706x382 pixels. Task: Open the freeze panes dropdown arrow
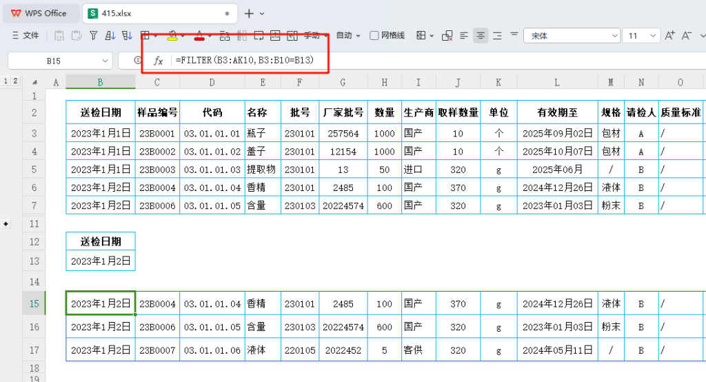432,36
